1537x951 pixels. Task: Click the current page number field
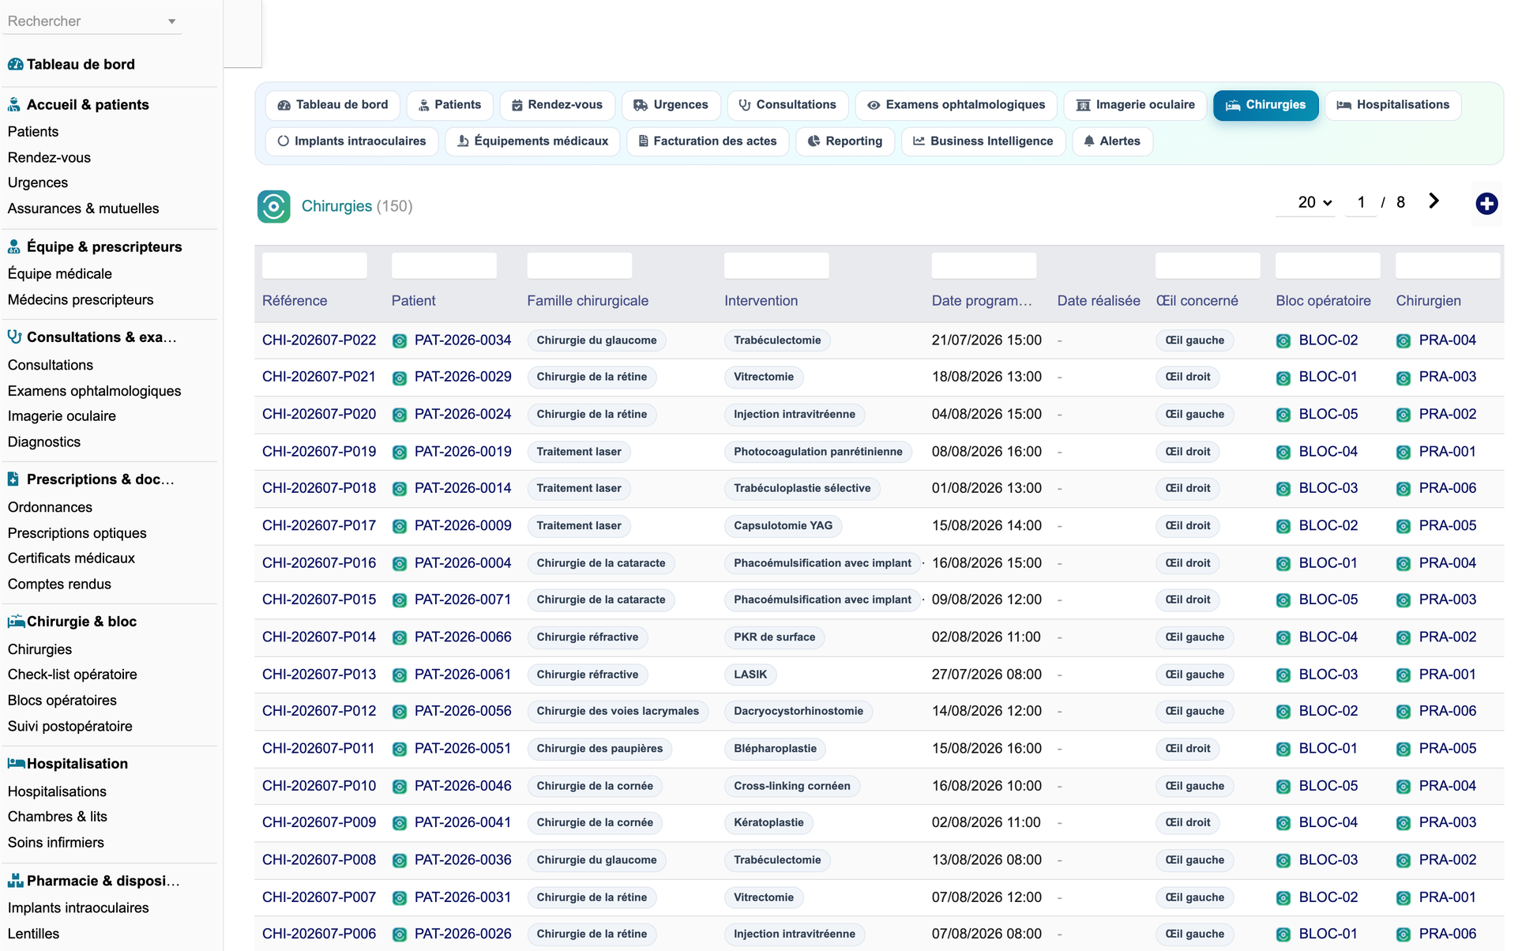tap(1361, 203)
